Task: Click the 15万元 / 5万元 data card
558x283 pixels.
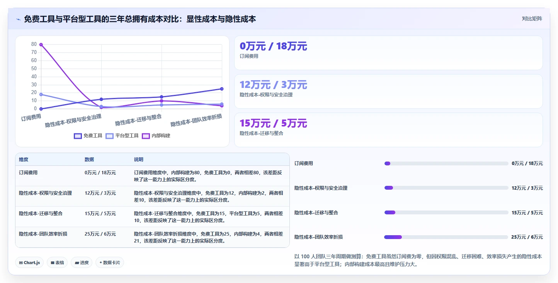Action: point(388,130)
